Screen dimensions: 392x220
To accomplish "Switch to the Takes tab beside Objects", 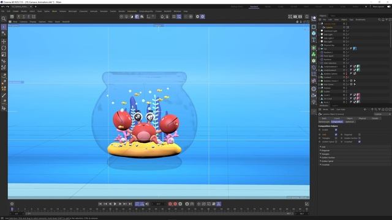I will [333, 16].
